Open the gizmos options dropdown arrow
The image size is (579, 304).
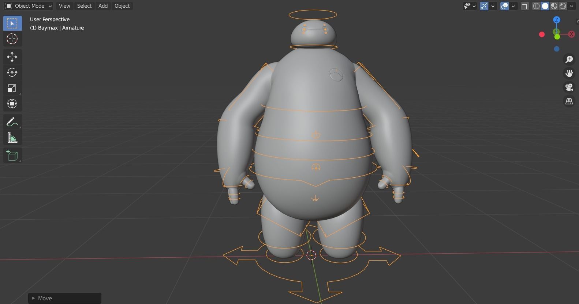[x=493, y=6]
